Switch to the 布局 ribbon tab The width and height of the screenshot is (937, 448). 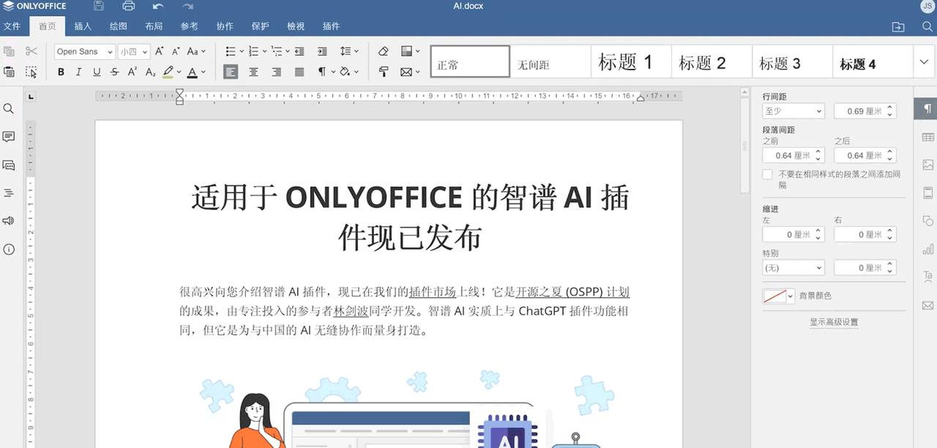tap(154, 26)
